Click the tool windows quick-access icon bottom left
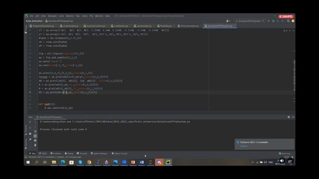This screenshot has height=179, width=319. click(x=26, y=157)
